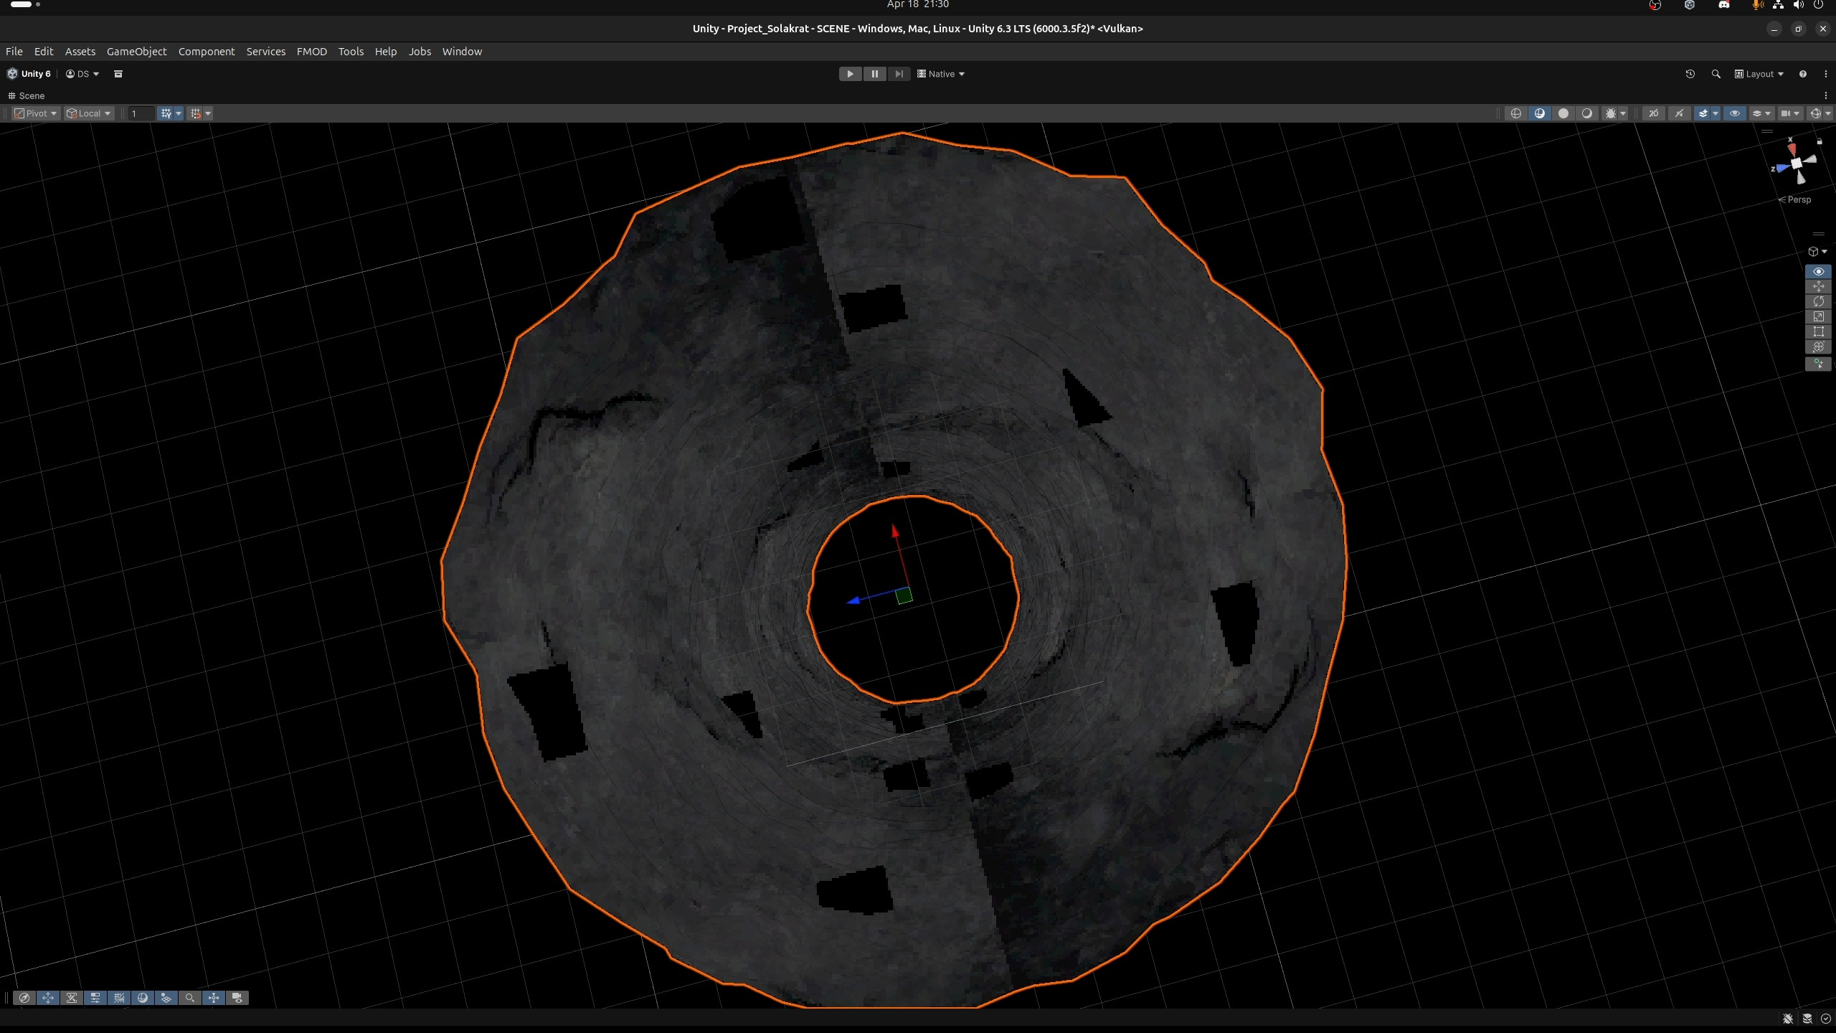
Task: Expand grid snapping options arrow
Action: 179,113
